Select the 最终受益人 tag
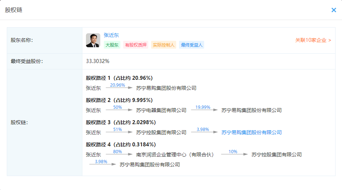 (192, 45)
